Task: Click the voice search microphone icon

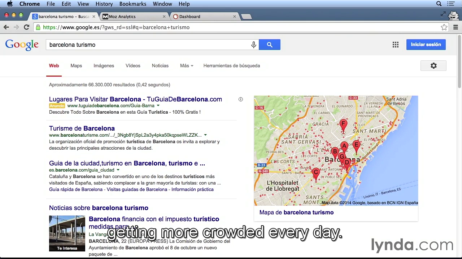Action: pyautogui.click(x=254, y=45)
